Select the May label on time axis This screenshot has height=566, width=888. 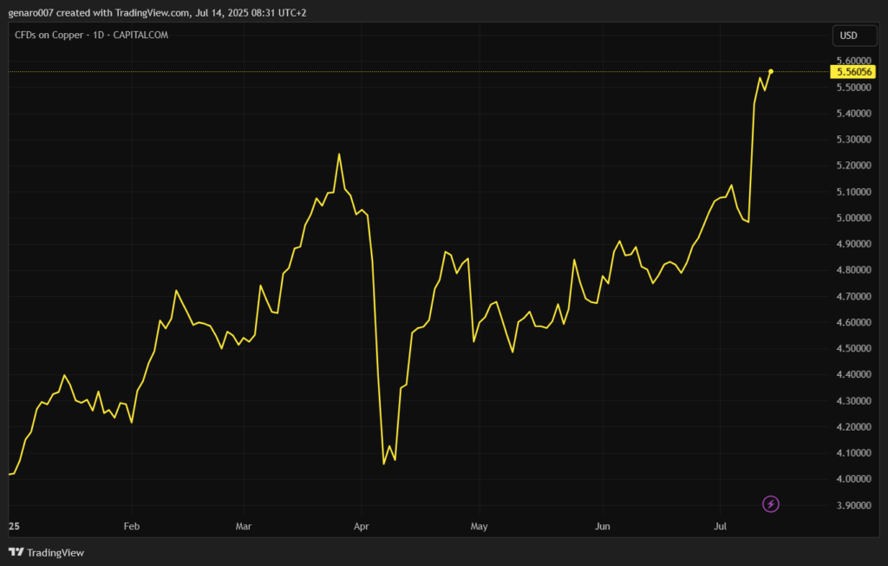[479, 526]
